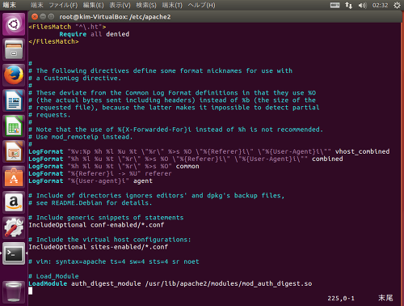Screen dimensions: 404x306
Task: Open the 検索(S) menu
Action: tap(146, 5)
